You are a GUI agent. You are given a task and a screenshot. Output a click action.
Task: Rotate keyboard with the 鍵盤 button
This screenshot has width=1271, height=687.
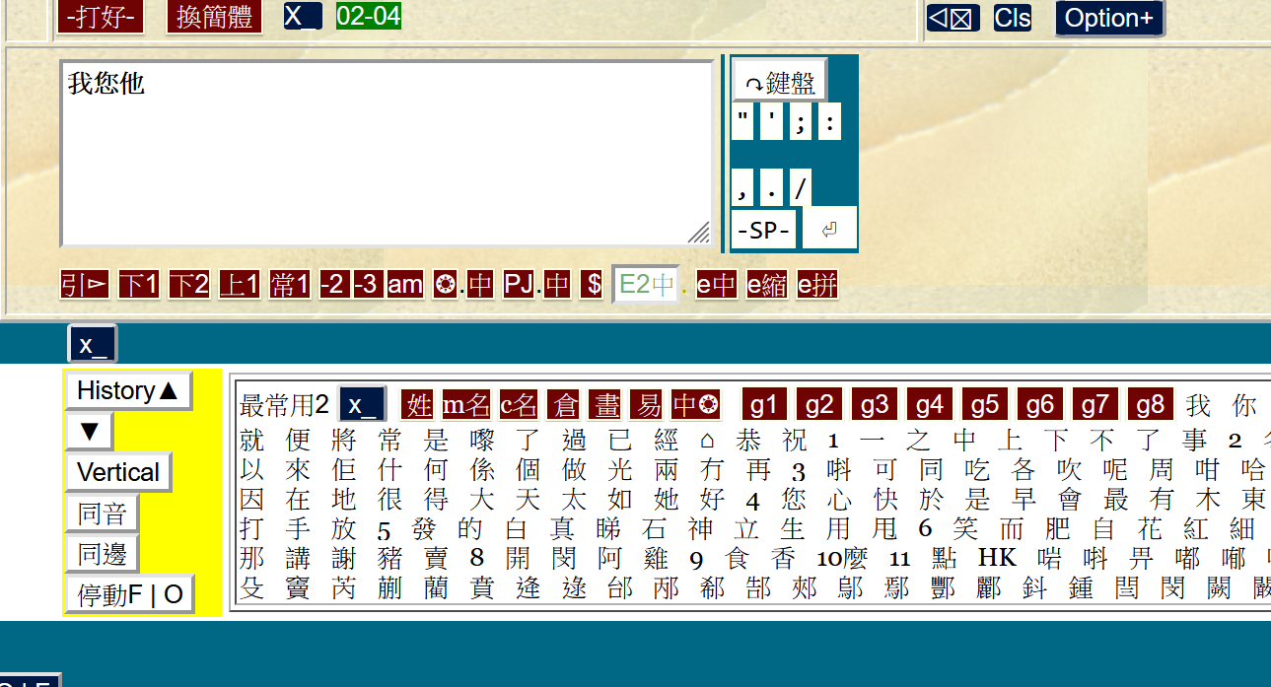pyautogui.click(x=779, y=83)
